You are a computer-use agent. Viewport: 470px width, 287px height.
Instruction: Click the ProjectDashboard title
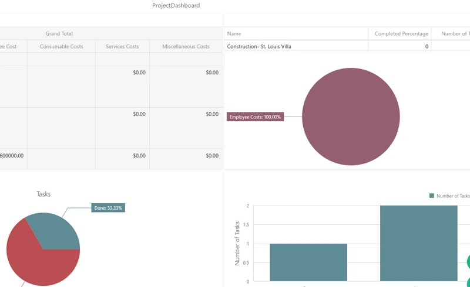pos(176,5)
